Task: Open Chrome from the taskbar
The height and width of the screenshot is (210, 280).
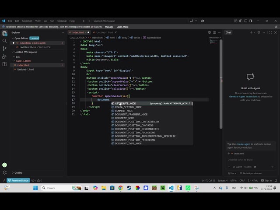Action: (121, 188)
